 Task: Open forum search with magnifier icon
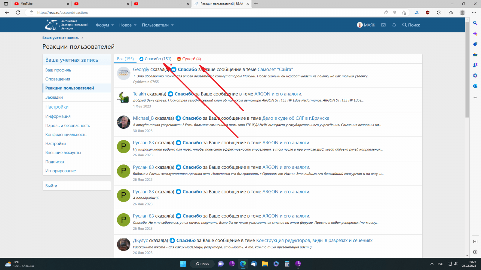411,25
